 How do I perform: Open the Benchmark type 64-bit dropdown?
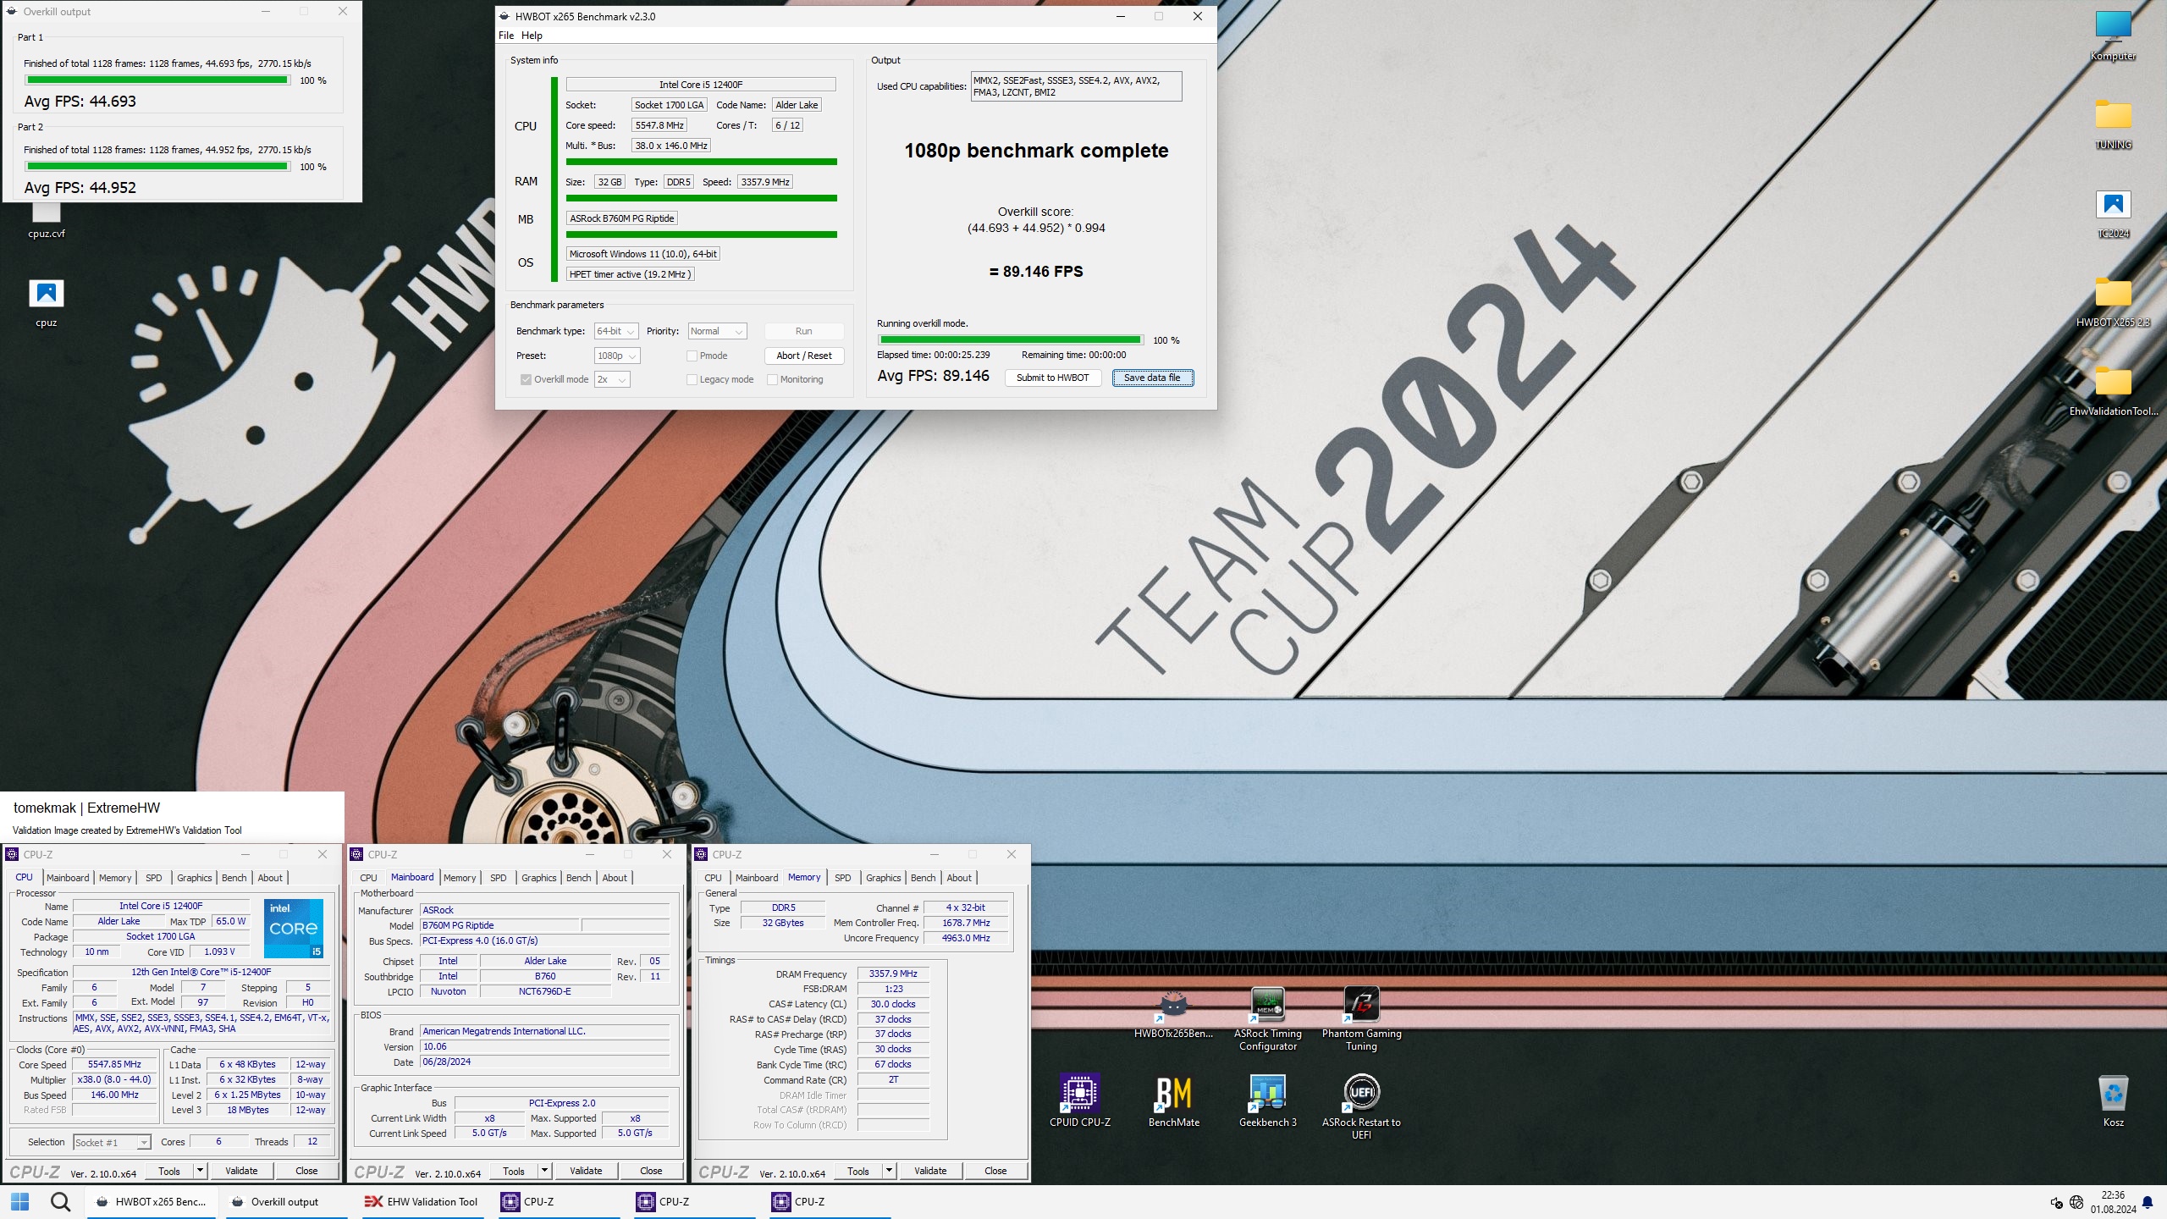point(616,331)
